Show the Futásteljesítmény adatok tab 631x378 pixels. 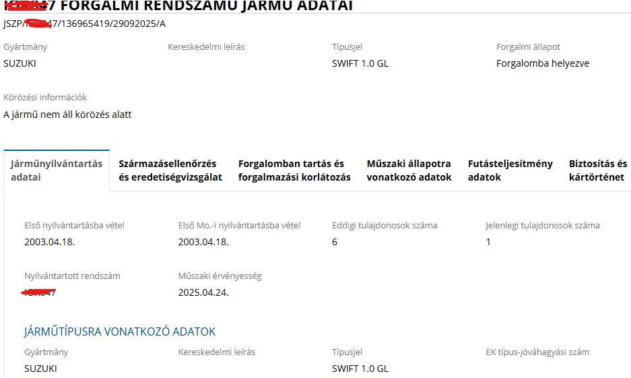[x=510, y=170]
